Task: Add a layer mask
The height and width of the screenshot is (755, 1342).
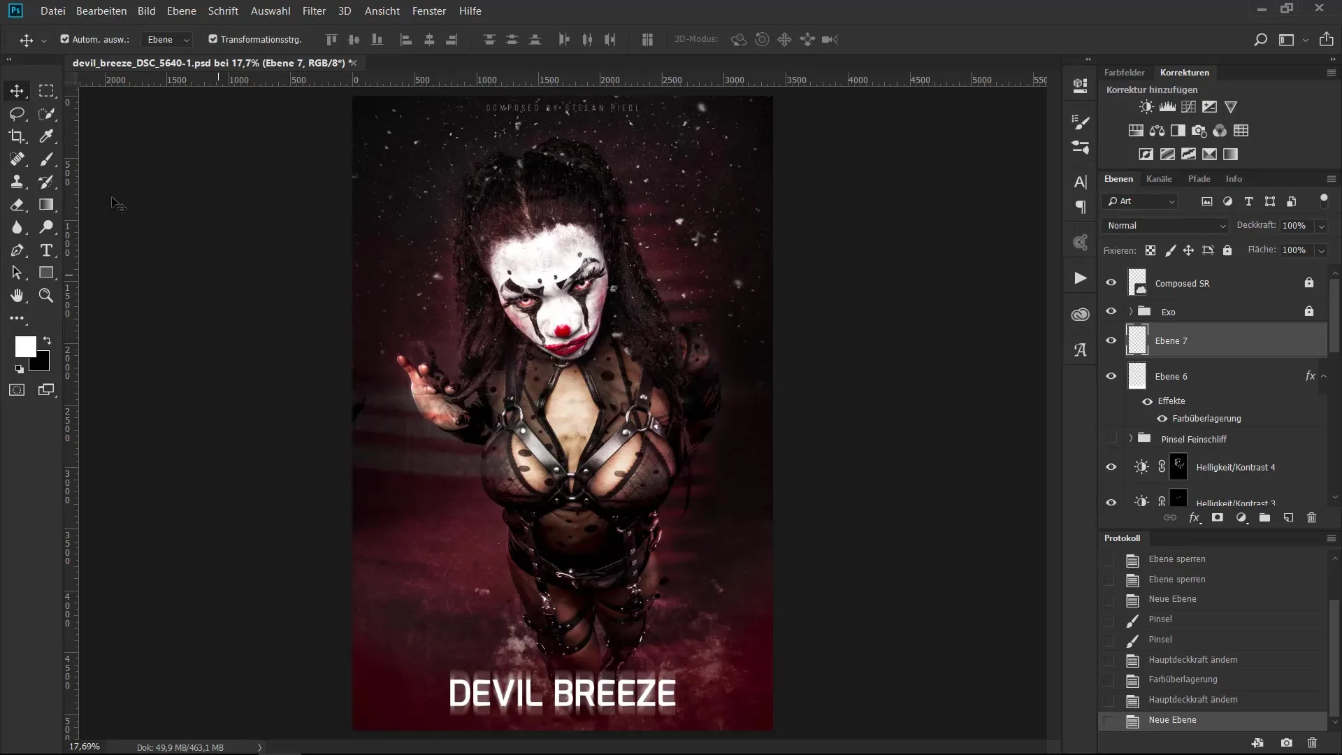Action: [1218, 518]
